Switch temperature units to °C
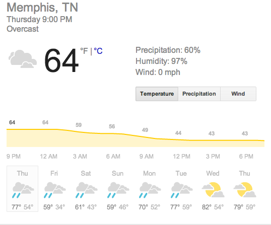 pyautogui.click(x=98, y=51)
